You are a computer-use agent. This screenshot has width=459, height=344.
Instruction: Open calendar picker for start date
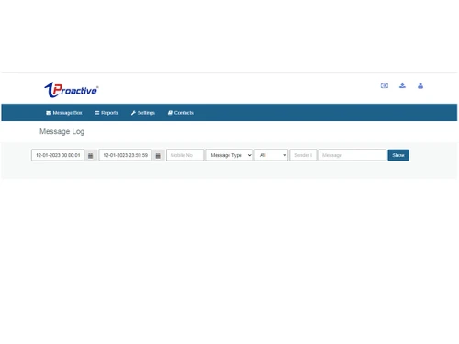pos(91,155)
